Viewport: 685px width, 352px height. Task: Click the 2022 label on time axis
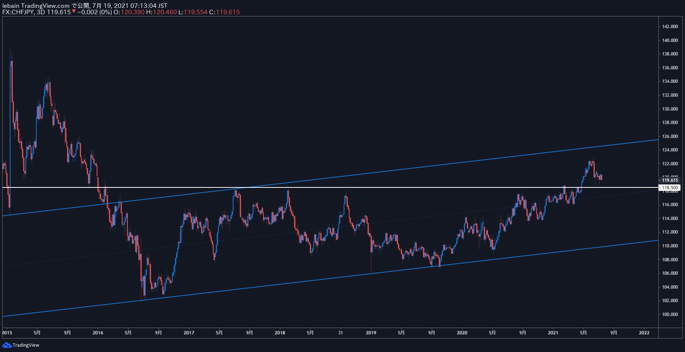pos(644,333)
